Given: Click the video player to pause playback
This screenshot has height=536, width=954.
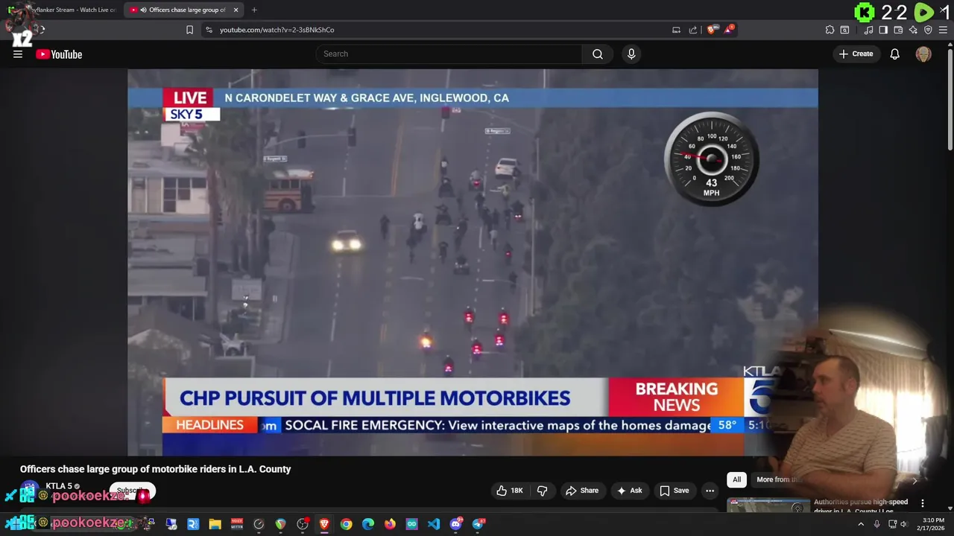Looking at the screenshot, I should pos(473,262).
